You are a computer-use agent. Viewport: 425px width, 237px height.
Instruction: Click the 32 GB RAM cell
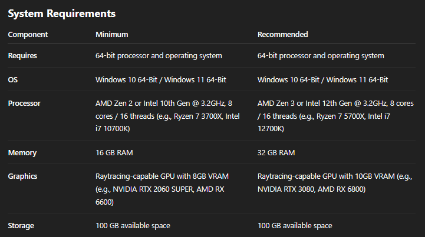point(276,153)
